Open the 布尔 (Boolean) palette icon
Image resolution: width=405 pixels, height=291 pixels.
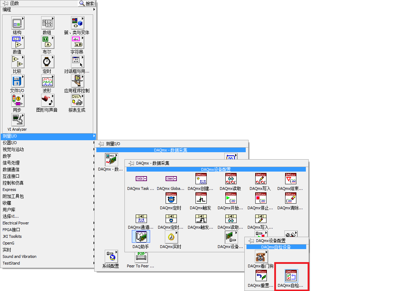click(x=47, y=43)
